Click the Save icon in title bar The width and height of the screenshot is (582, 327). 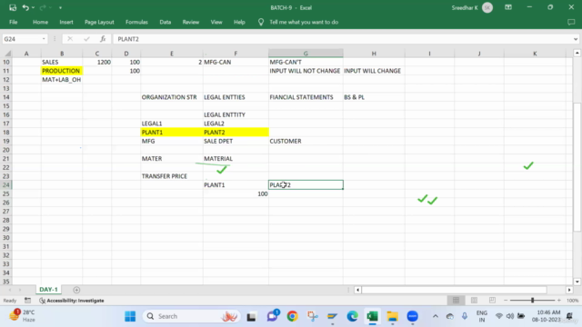tap(13, 7)
